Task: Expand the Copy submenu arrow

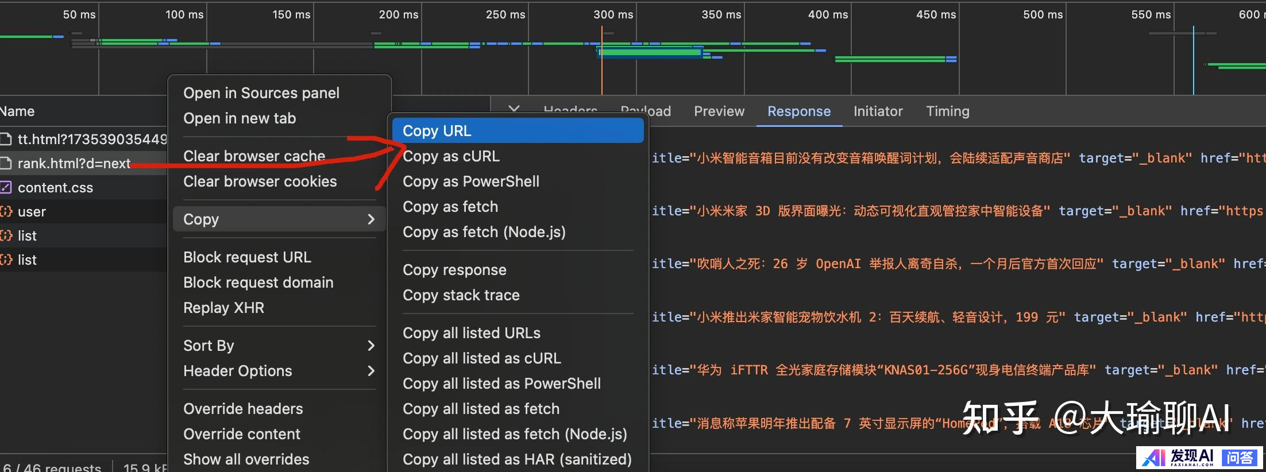Action: pyautogui.click(x=370, y=219)
